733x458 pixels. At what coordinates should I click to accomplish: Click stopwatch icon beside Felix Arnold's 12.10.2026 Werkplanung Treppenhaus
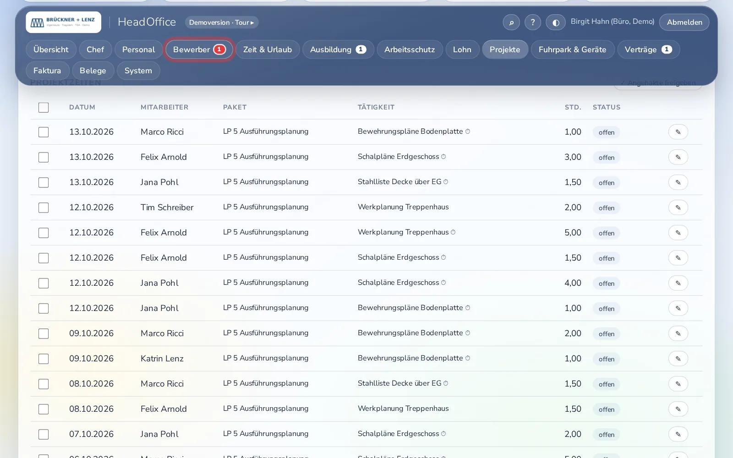coord(453,232)
